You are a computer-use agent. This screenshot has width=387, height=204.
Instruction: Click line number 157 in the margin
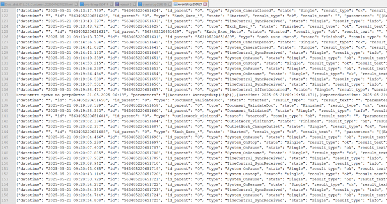tap(5, 200)
